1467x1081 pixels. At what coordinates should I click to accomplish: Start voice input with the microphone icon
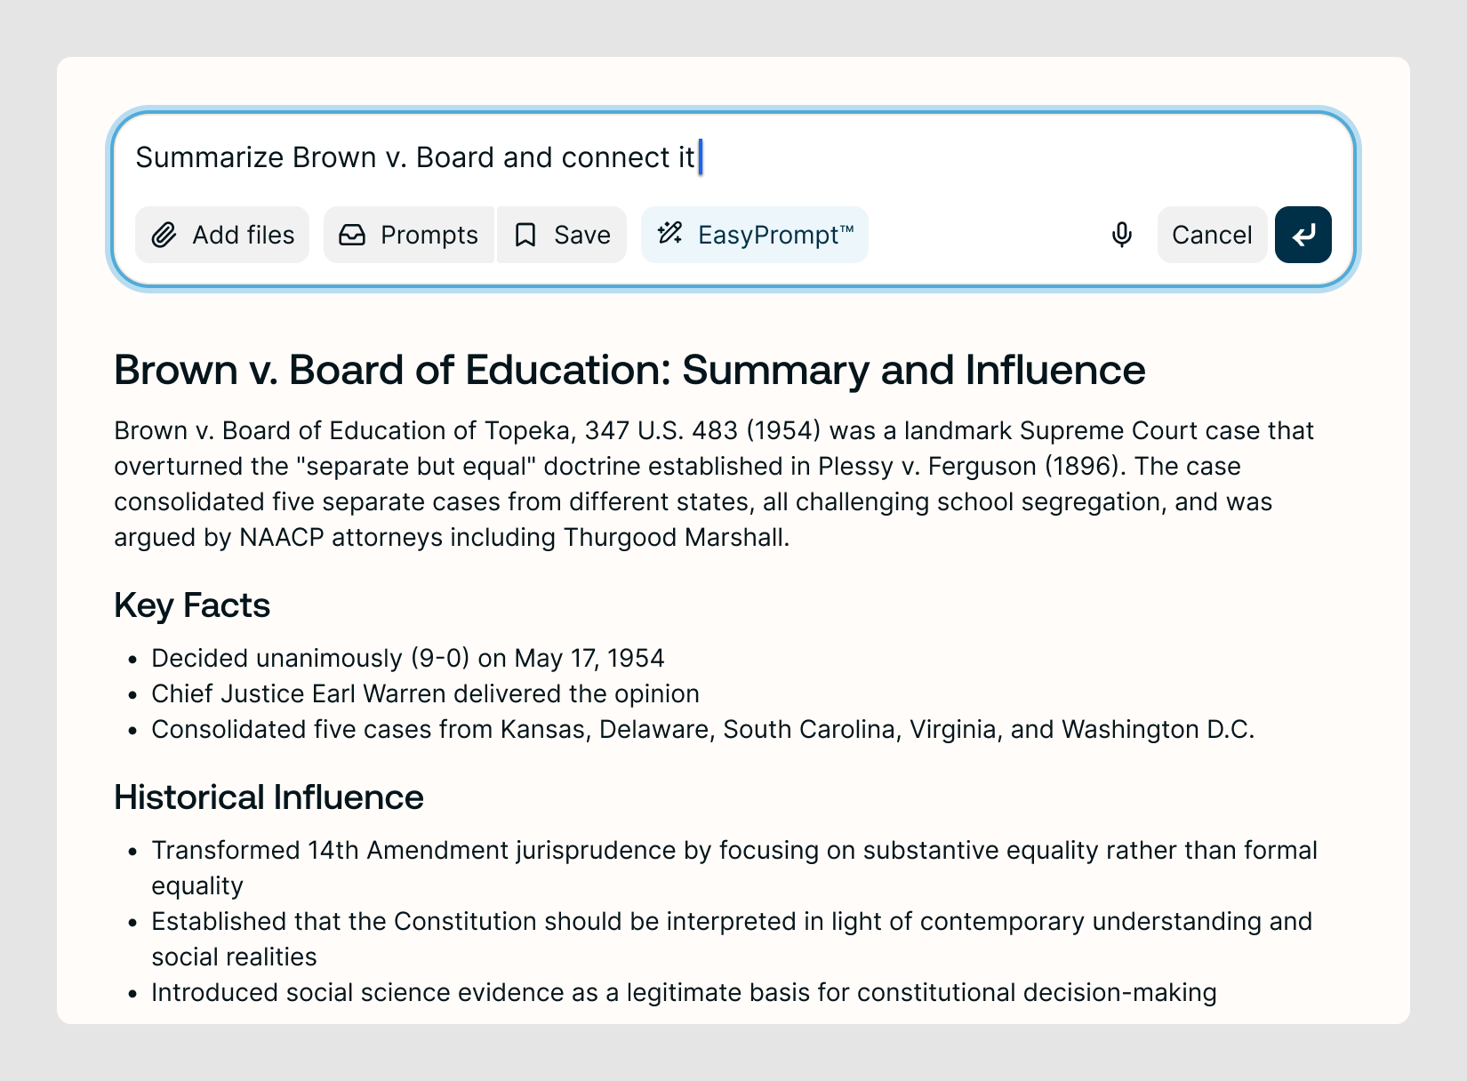[1122, 235]
